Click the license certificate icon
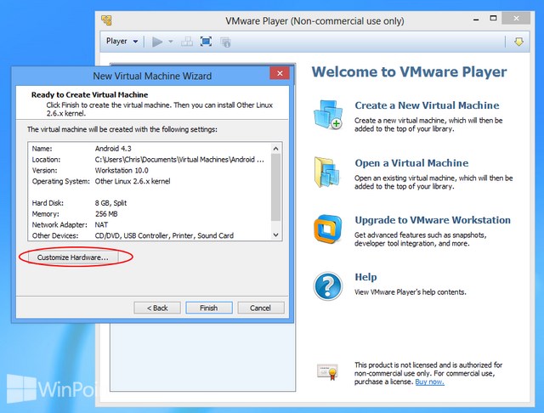Image resolution: width=544 pixels, height=413 pixels. [327, 371]
